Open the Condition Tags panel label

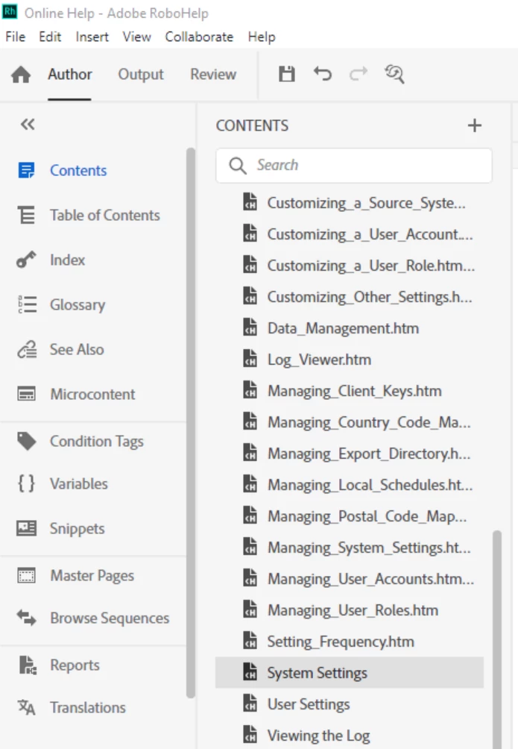tap(97, 442)
